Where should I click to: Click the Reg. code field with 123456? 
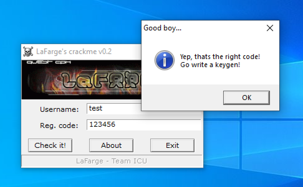coord(143,125)
